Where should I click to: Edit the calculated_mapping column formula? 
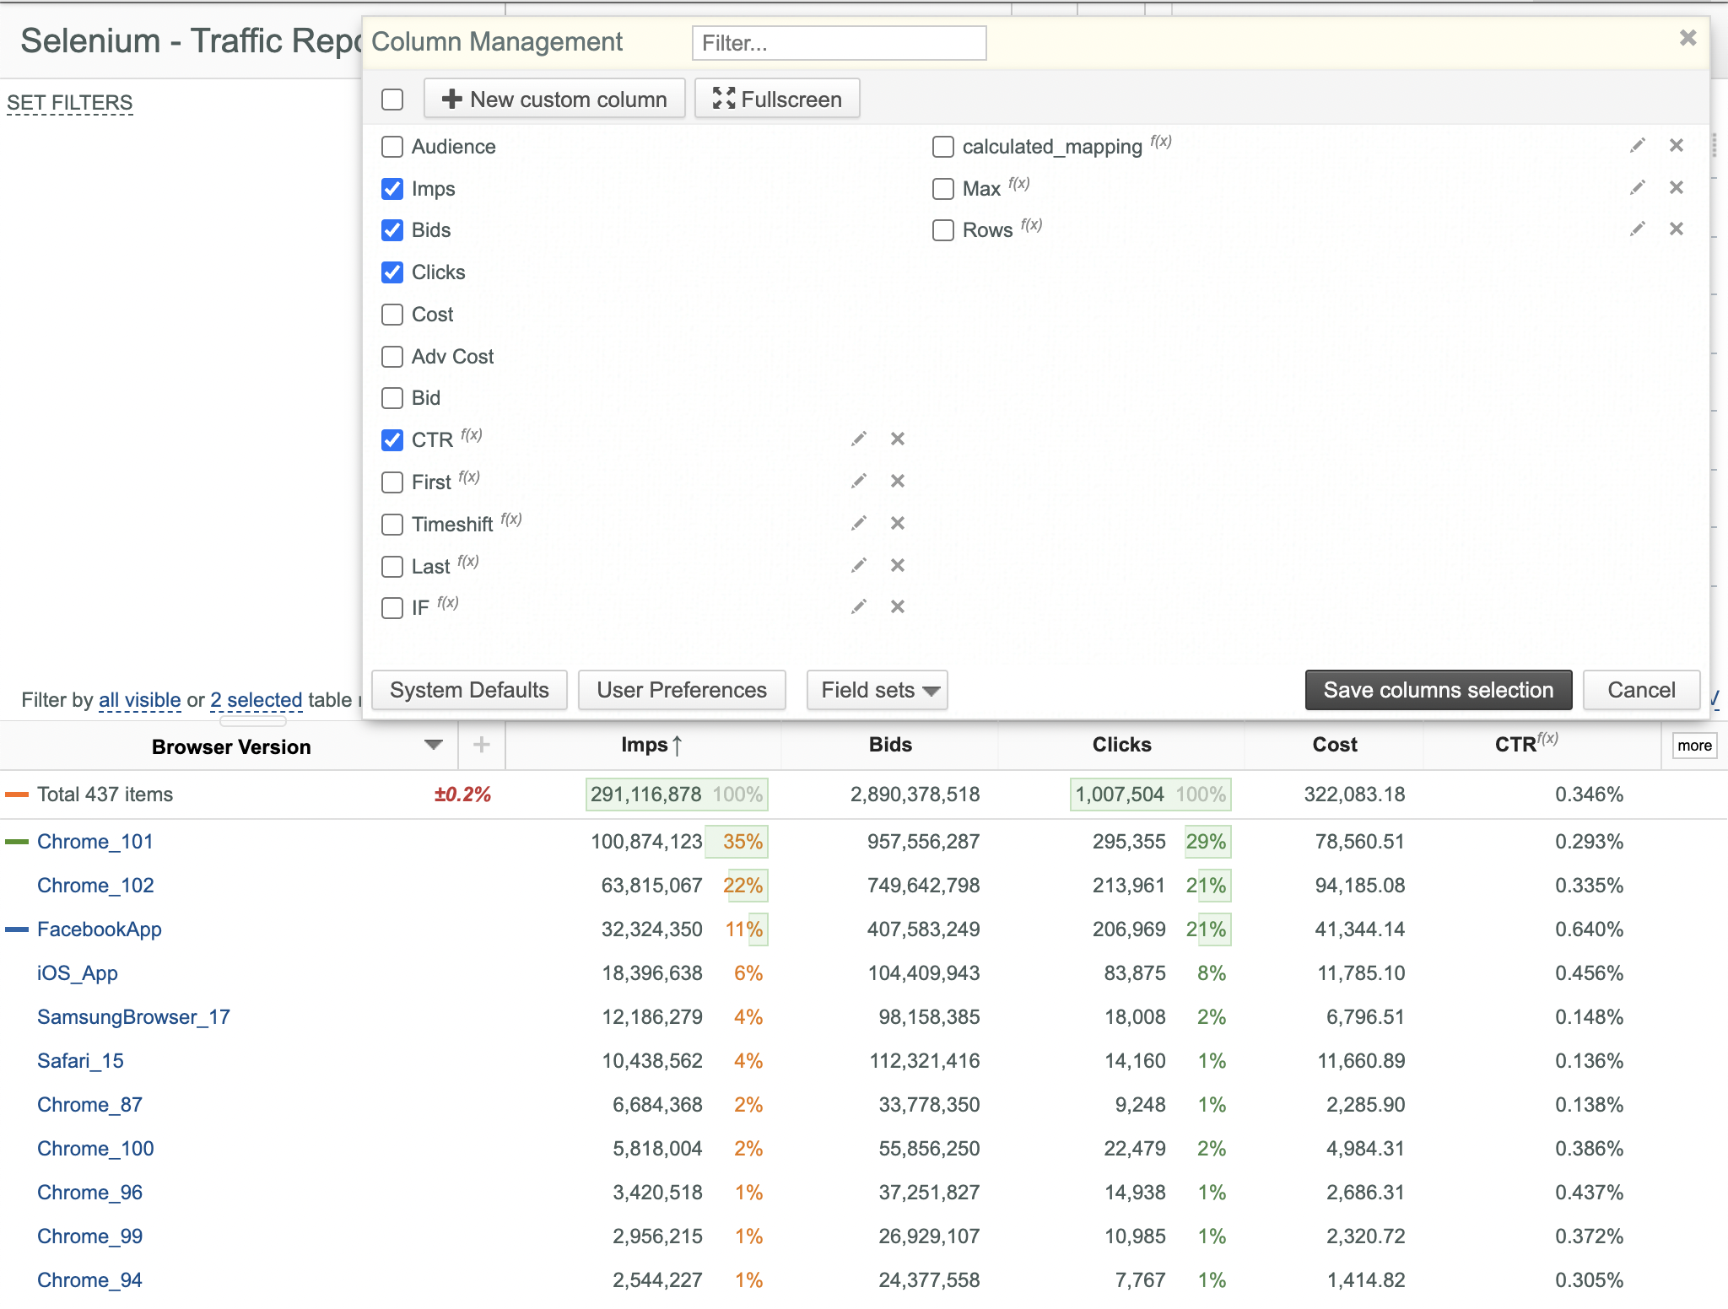click(1637, 145)
